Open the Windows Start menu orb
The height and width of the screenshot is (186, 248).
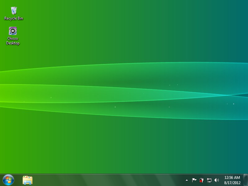pyautogui.click(x=8, y=180)
